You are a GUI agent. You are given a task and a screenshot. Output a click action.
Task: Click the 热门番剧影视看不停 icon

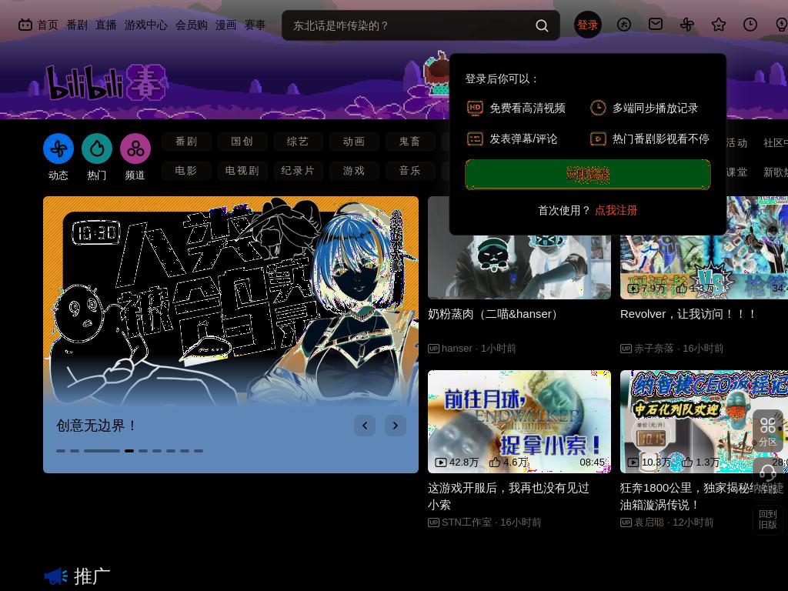coord(597,139)
